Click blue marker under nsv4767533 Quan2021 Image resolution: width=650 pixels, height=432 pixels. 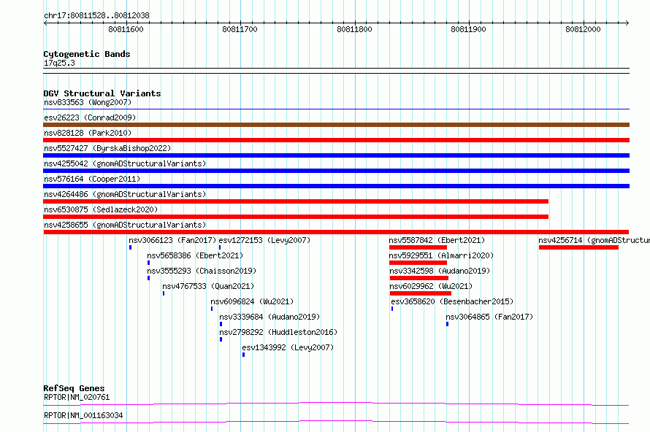[164, 293]
